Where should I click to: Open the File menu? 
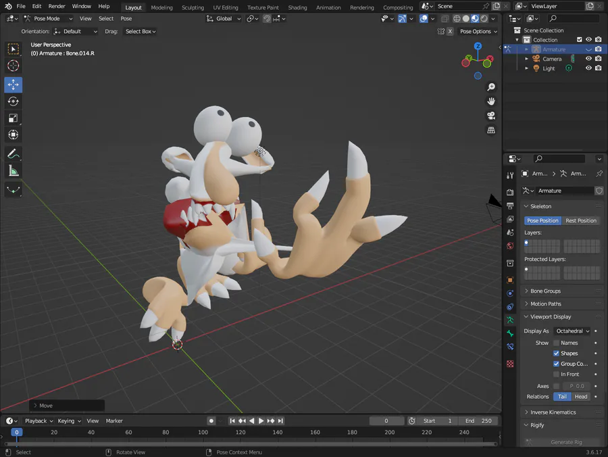pos(21,6)
